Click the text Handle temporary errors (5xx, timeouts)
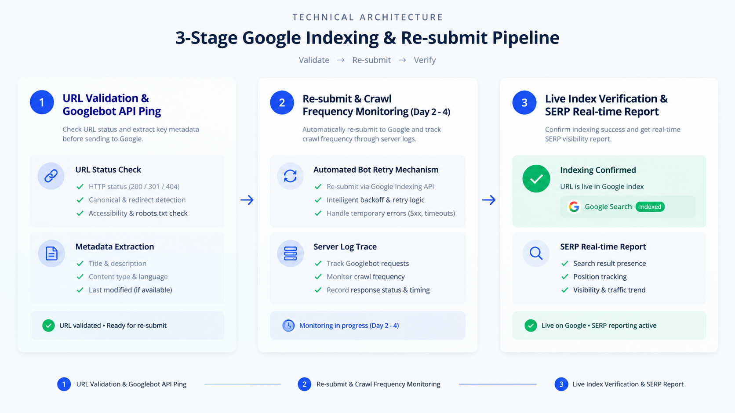The image size is (735, 413). tap(391, 213)
